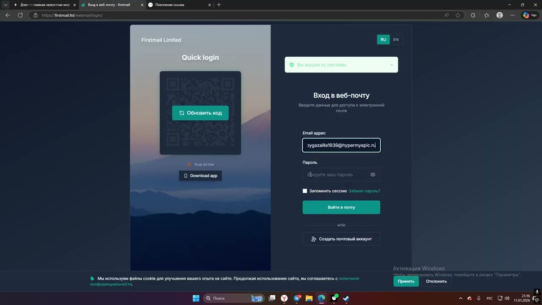The width and height of the screenshot is (542, 305).
Task: Open the Favorites list icon
Action: tap(487, 15)
